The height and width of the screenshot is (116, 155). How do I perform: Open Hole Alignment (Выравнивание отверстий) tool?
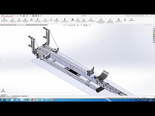[x=25, y=20]
